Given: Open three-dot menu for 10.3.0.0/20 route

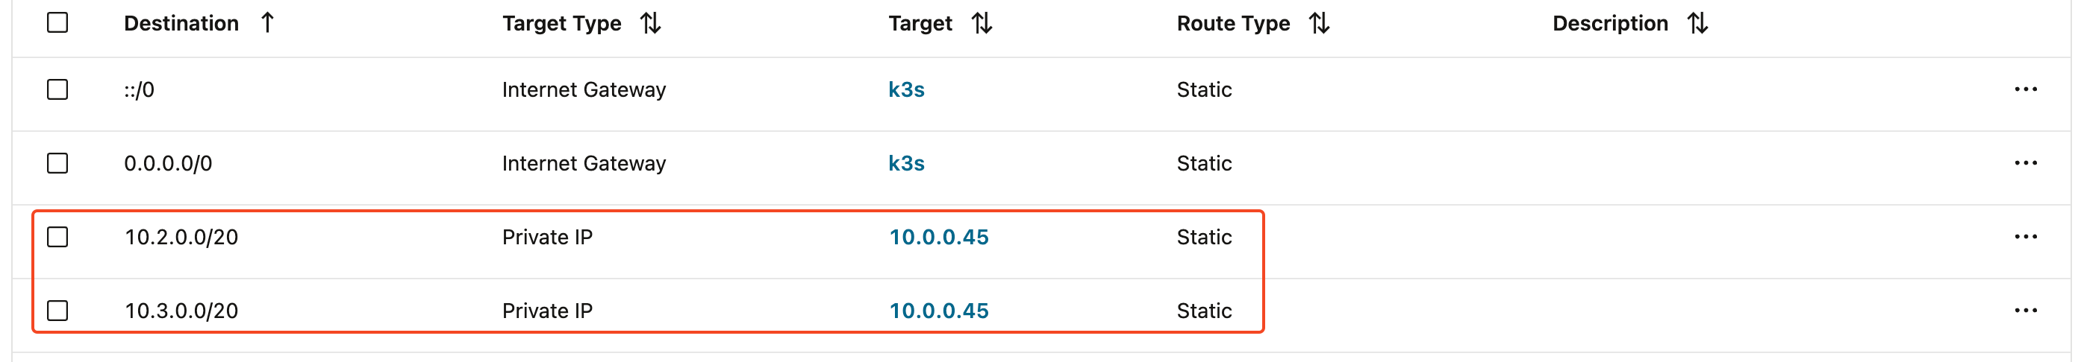Looking at the screenshot, I should [x=2026, y=311].
